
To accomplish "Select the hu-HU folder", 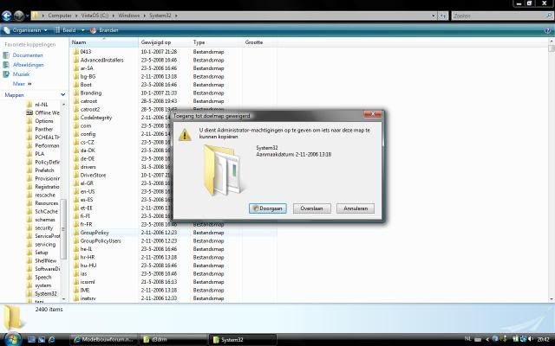I will click(x=88, y=266).
